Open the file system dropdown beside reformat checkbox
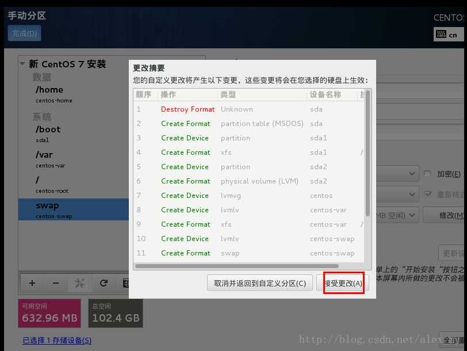This screenshot has height=351, width=467. [397, 194]
